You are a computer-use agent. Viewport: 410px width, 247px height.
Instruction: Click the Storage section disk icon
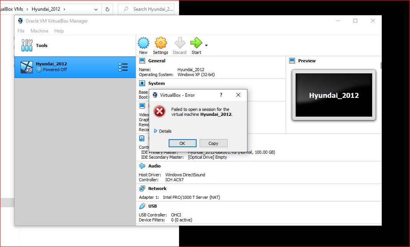142,138
